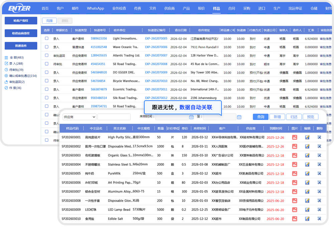Check the row with courier number 5989615356
Viewport: 334px width, 234px height.
point(47,38)
